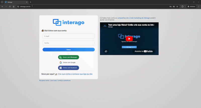Viewport: 201px width, 108px height.
Task: Focus the E-mail input field
Action: [x=69, y=36]
